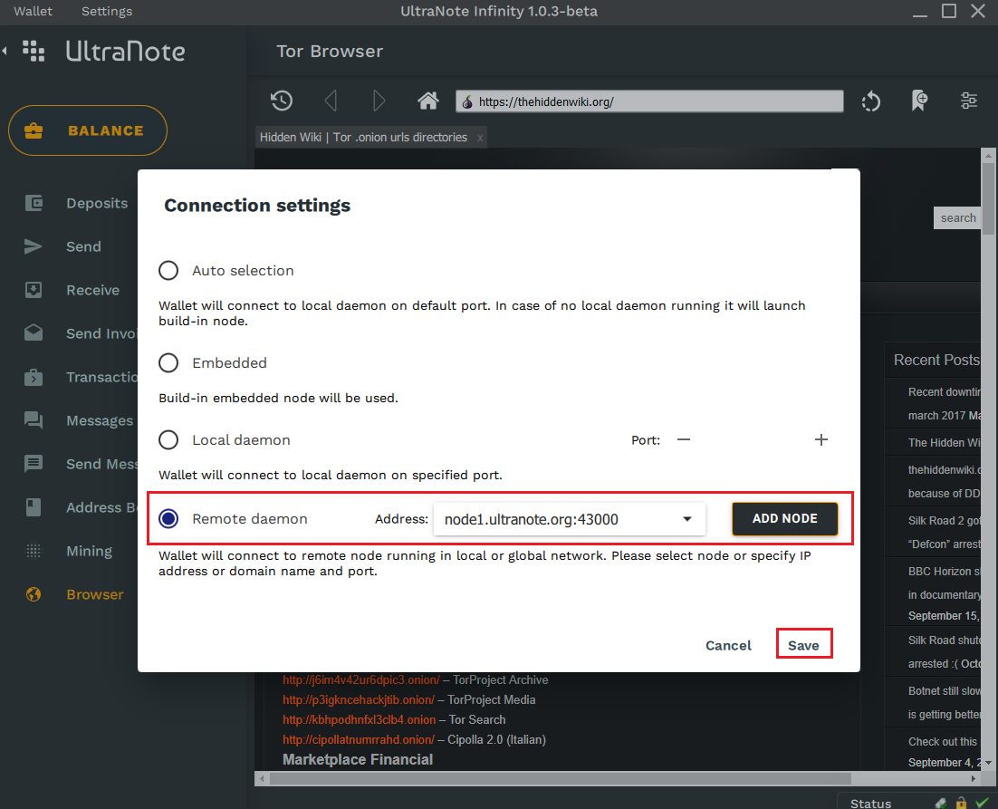Open the p3igkncehackjtib.onion TorProject Media link
Screen dimensions: 998x809
[359, 700]
